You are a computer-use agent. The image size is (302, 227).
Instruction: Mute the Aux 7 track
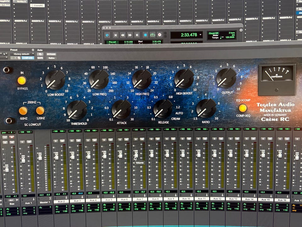click(142, 139)
